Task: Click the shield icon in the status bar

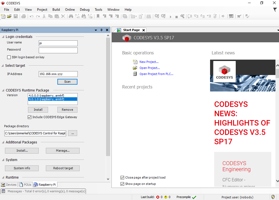Action: pyautogui.click(x=273, y=197)
